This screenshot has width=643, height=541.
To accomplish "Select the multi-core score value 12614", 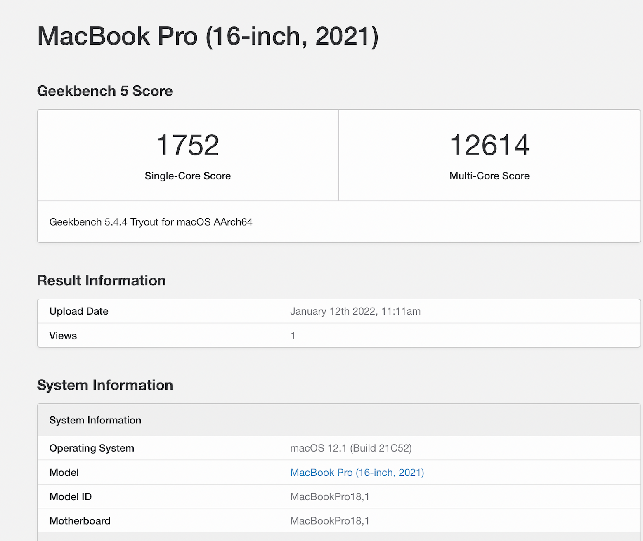I will coord(489,145).
